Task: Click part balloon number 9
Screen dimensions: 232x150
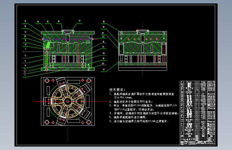Action: 25,40
